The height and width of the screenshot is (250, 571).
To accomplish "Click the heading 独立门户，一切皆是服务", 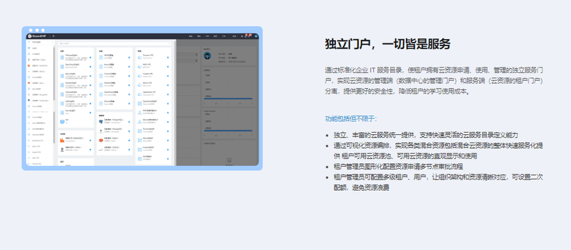I will click(x=388, y=44).
